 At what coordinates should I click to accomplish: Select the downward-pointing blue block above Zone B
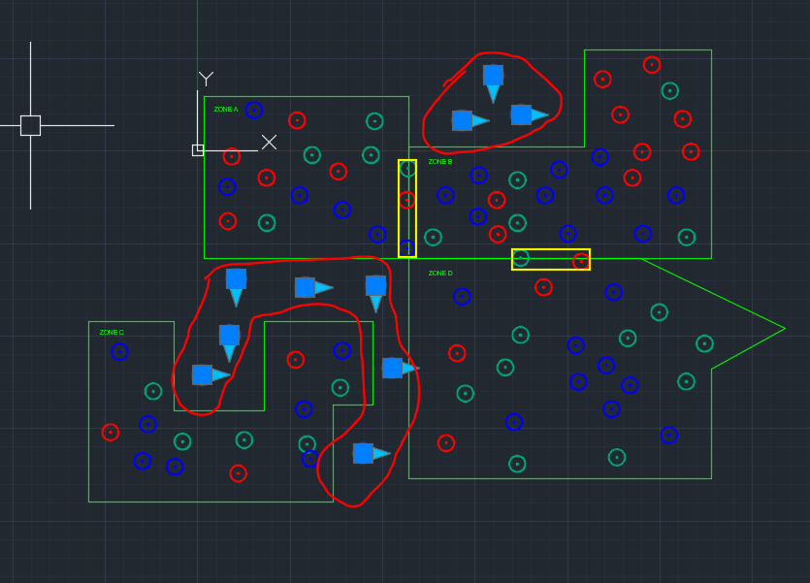[x=494, y=83]
